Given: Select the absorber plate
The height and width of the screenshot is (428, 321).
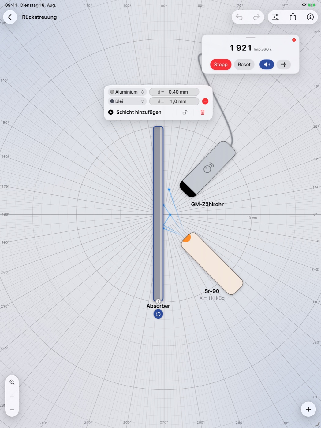Looking at the screenshot, I should [x=158, y=214].
